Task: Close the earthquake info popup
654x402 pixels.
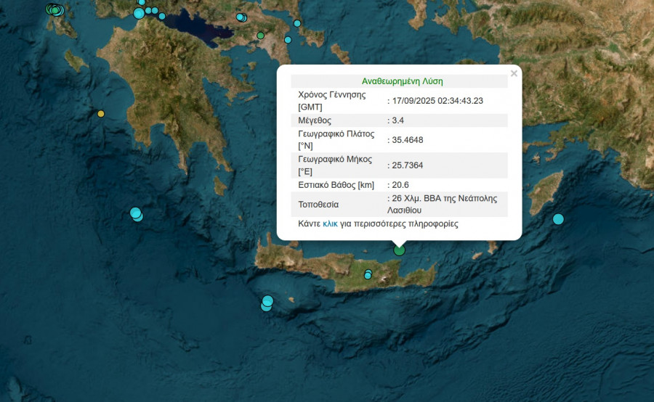Action: pos(514,73)
